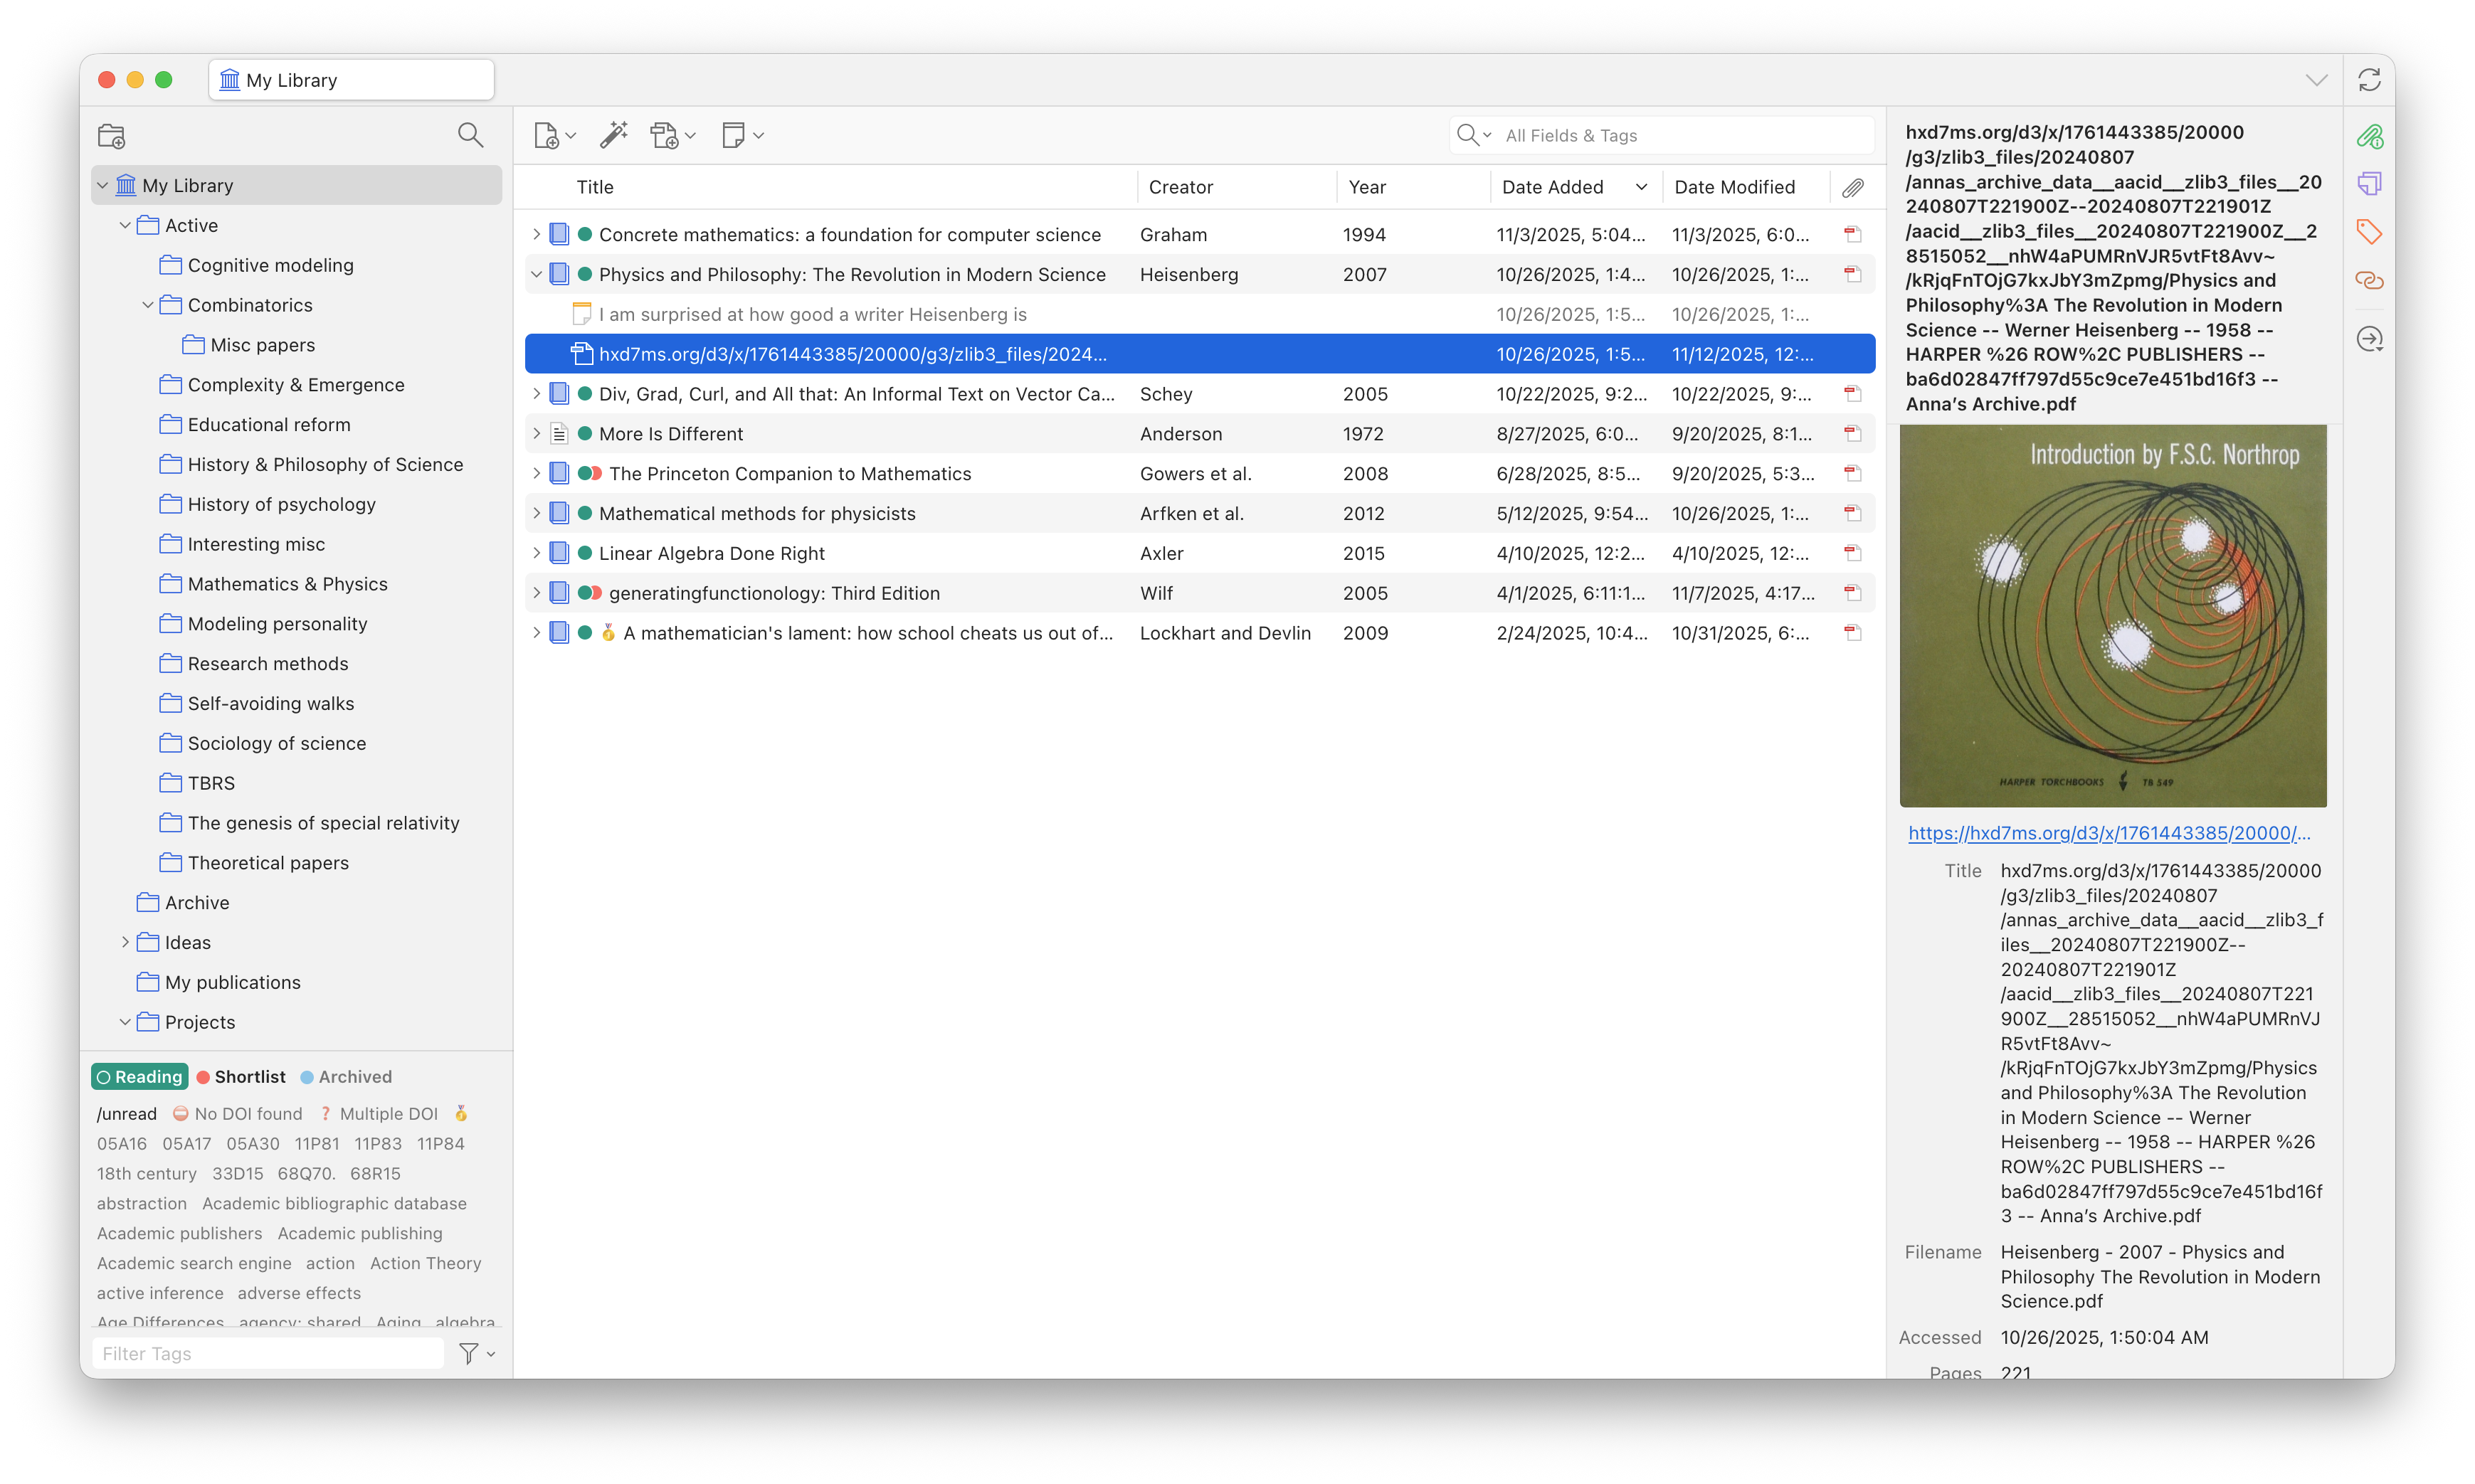Toggle the Reading tag filter
This screenshot has height=1484, width=2475.
139,1077
